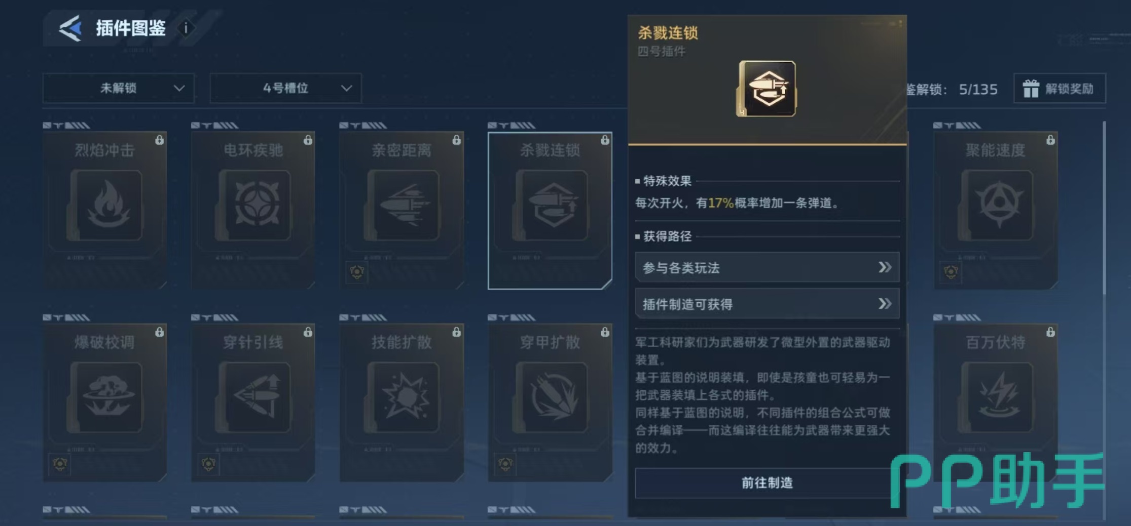Click the 前往制造 button

click(x=767, y=483)
